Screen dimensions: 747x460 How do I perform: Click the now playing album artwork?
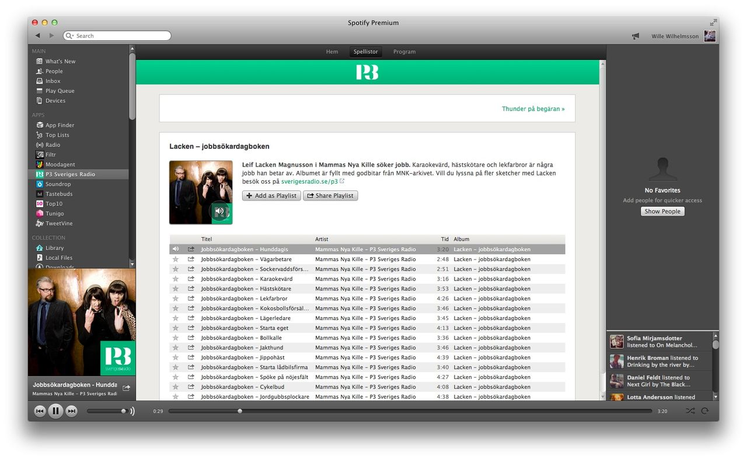pos(82,322)
